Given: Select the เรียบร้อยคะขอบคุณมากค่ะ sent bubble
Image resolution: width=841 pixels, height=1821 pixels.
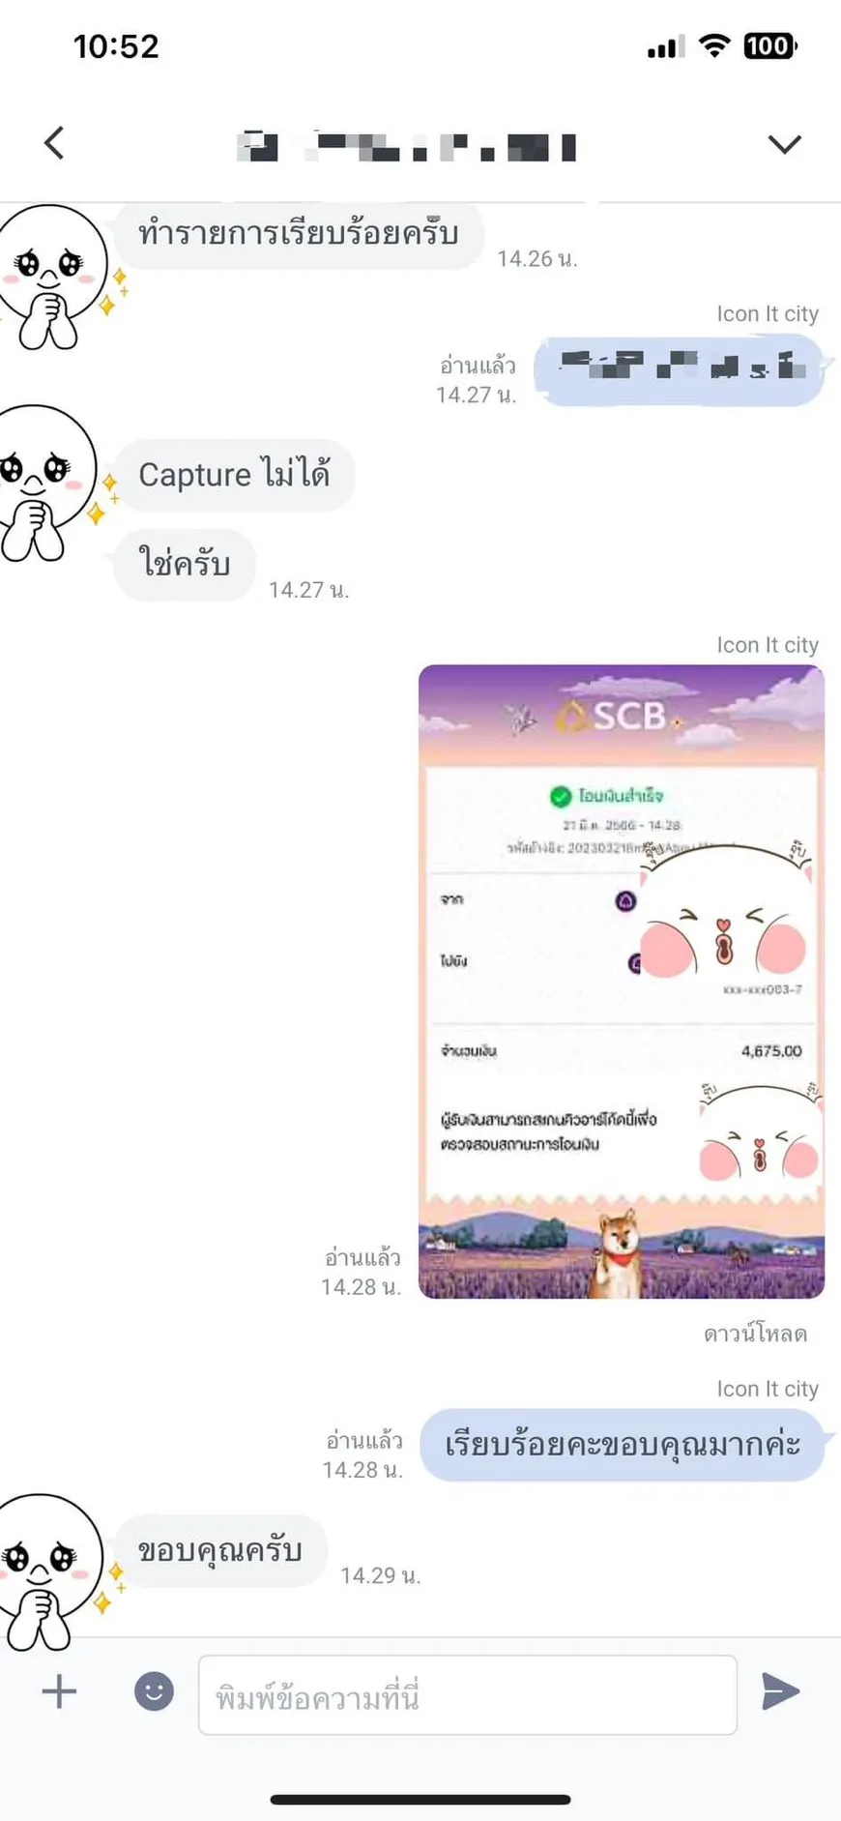Looking at the screenshot, I should click(x=623, y=1445).
